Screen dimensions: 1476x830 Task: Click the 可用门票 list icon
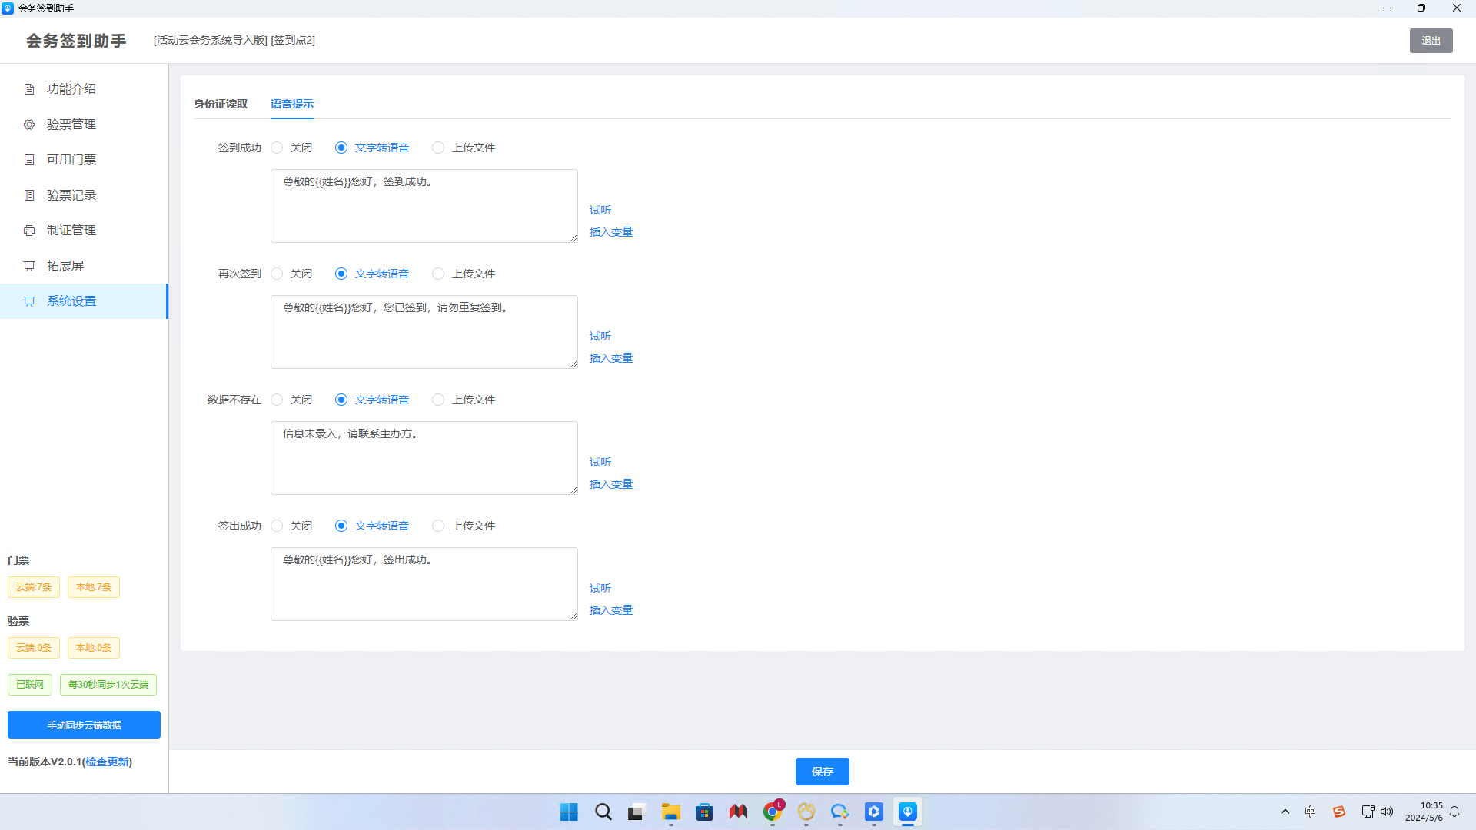point(29,160)
